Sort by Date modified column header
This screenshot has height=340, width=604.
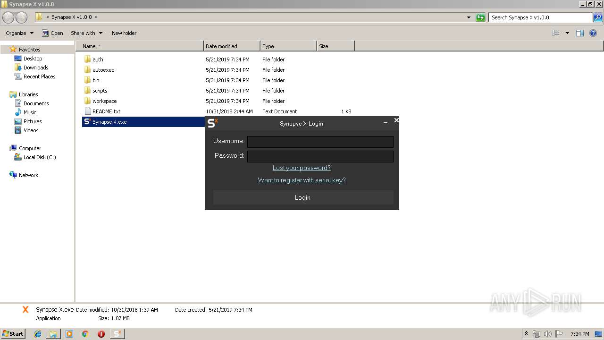tap(232, 46)
